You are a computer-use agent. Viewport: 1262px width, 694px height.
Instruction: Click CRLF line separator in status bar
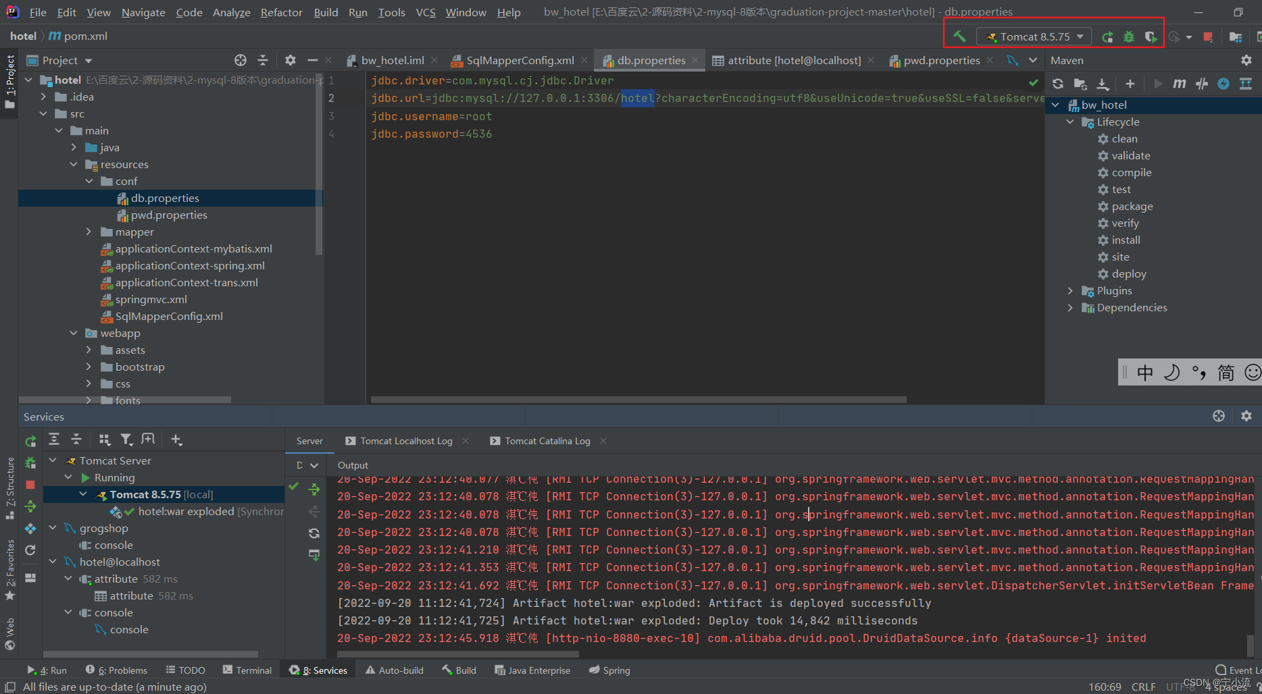pyautogui.click(x=1143, y=687)
